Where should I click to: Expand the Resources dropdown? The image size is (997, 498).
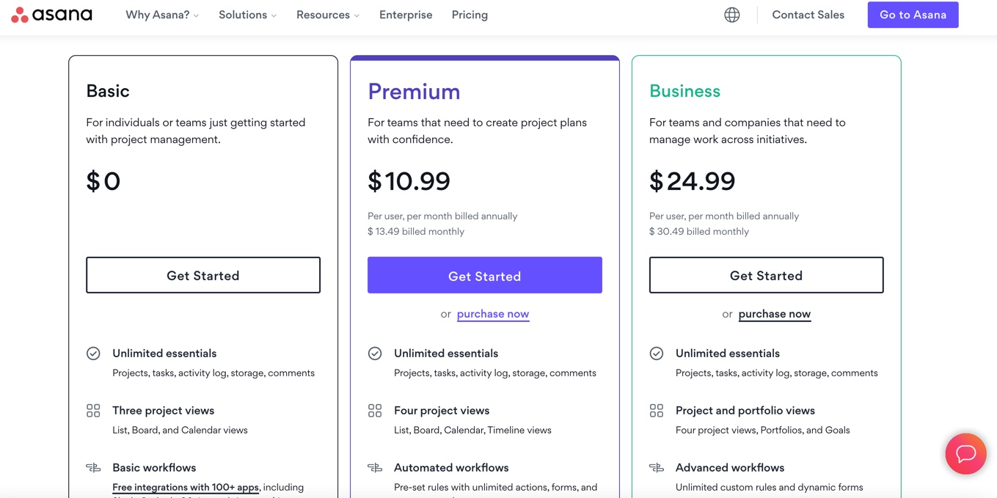(x=327, y=15)
